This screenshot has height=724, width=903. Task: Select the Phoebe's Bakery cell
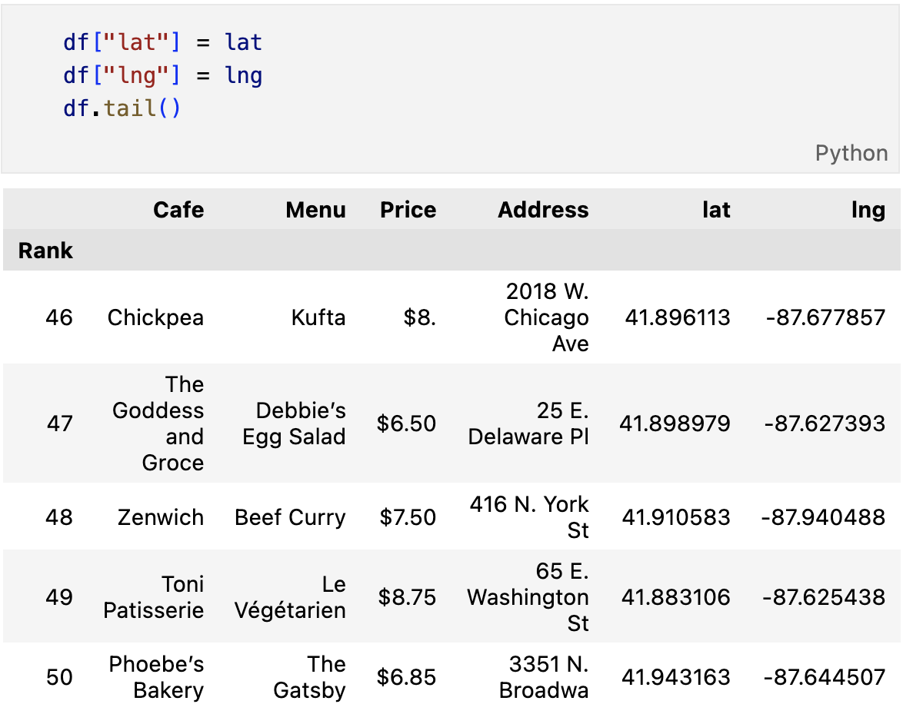156,677
